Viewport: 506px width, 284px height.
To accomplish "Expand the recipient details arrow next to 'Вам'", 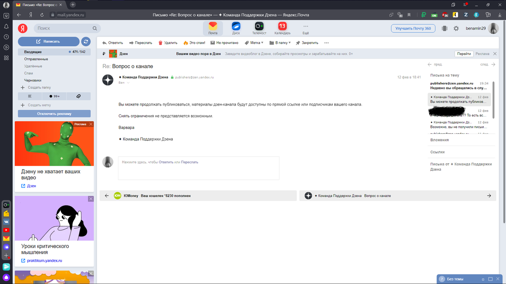I will [128, 82].
